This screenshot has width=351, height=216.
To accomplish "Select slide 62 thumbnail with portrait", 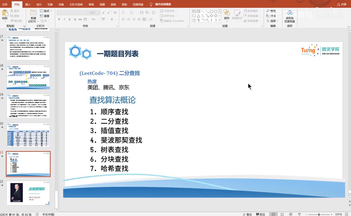I will [28, 193].
